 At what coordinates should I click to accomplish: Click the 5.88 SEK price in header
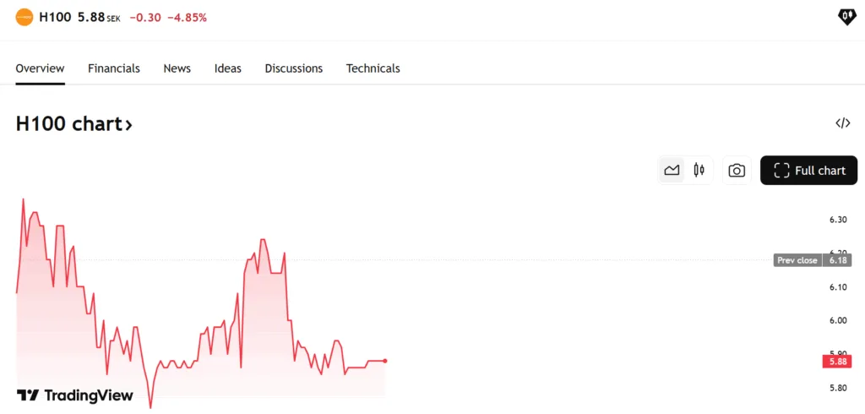99,18
